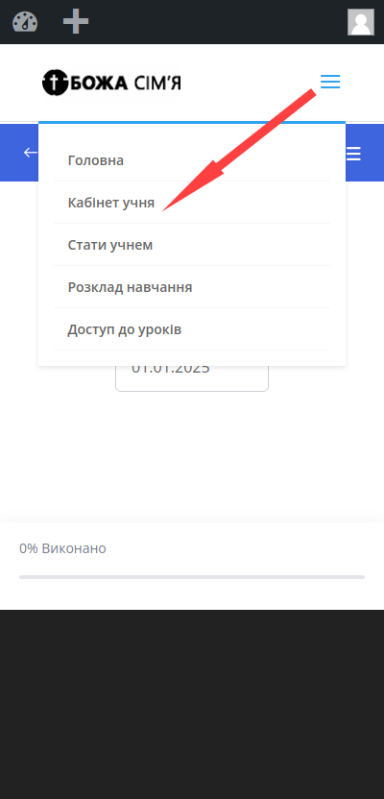This screenshot has width=384, height=799.
Task: Click the cross circle emblem in logo
Action: [55, 83]
